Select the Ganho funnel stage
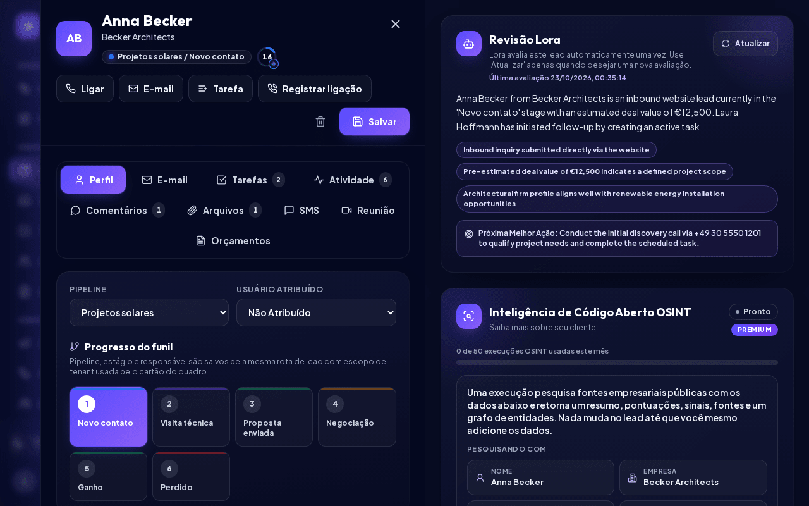This screenshot has width=809, height=506. coord(108,476)
